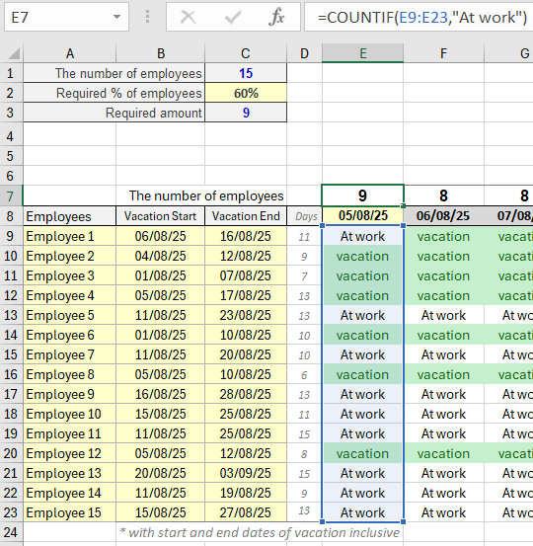Select cell with value 15 employees
The width and height of the screenshot is (533, 546).
pyautogui.click(x=246, y=73)
